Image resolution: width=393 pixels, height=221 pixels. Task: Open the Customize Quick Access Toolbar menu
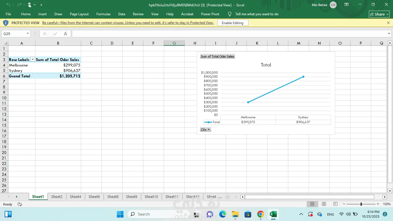(41, 5)
